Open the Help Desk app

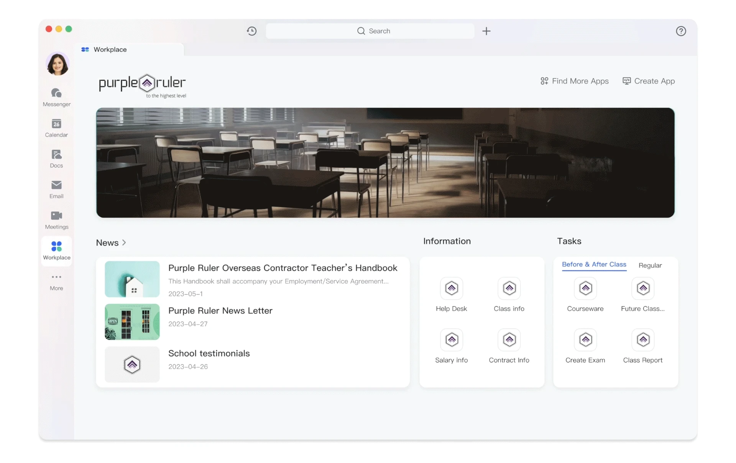pos(451,295)
